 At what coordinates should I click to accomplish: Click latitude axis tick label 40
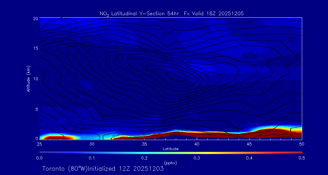point(196,144)
